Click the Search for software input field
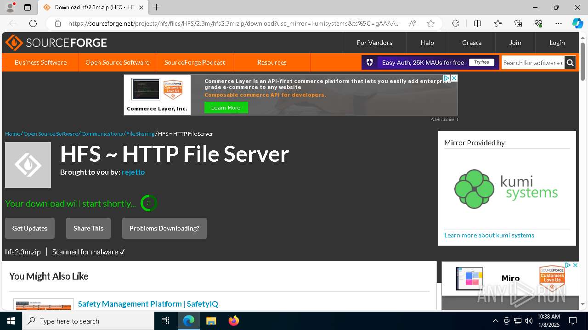 pyautogui.click(x=533, y=63)
